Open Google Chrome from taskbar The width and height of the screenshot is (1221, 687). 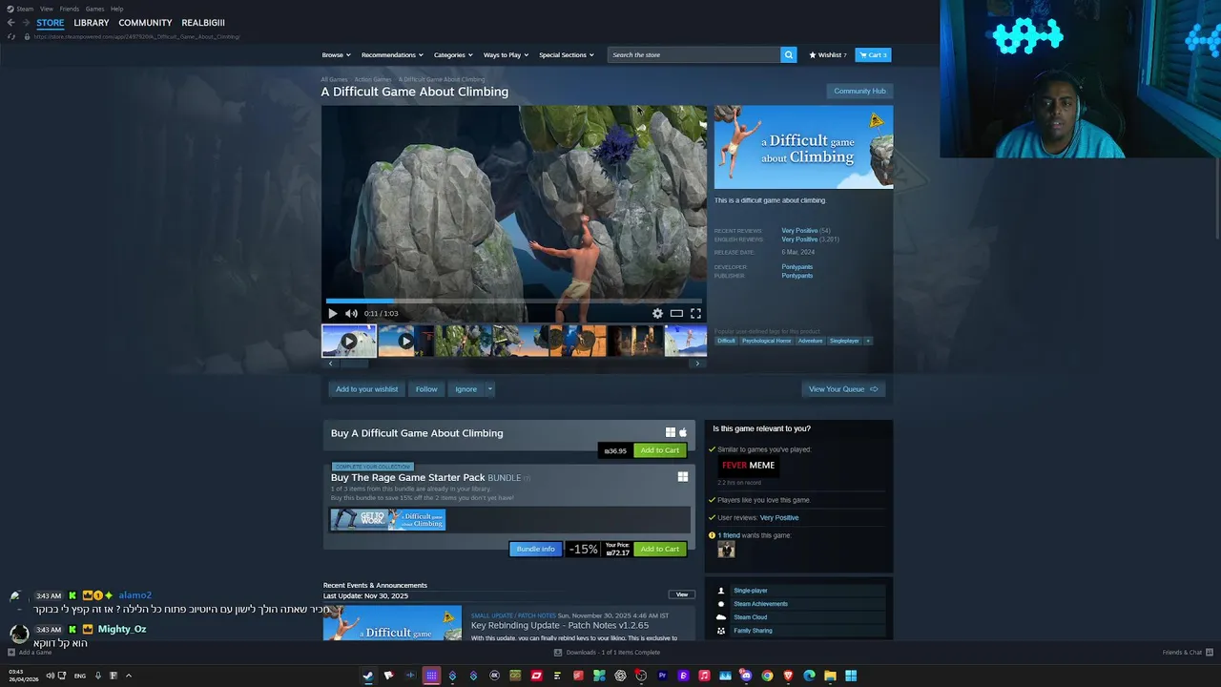click(767, 676)
